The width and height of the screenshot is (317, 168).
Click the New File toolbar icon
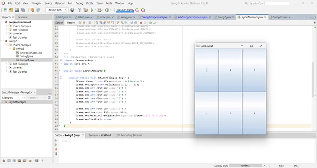[x=6, y=10]
